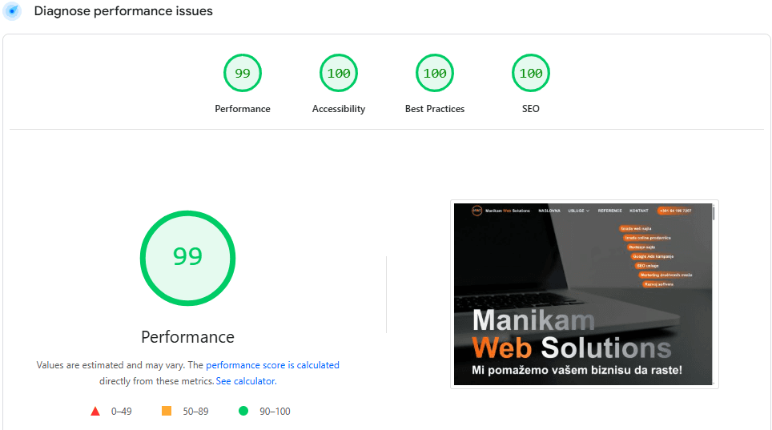Click 'Mi pomažemo vašem biznisu da raste!' tagline

[577, 370]
